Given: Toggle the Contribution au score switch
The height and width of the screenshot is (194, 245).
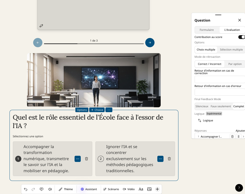Looking at the screenshot, I should coord(241,37).
